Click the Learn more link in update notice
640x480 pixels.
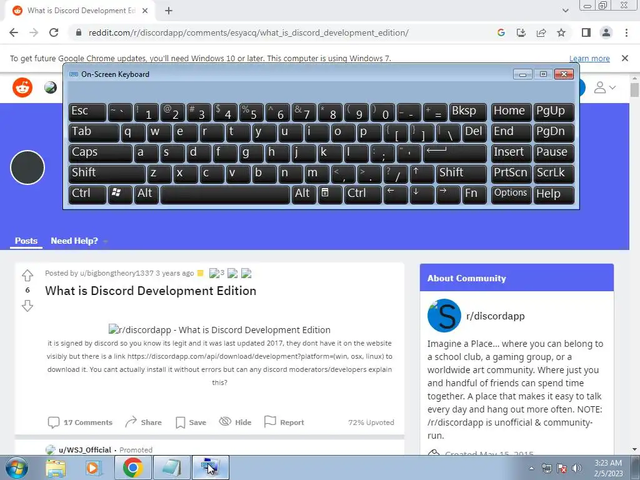coord(589,58)
